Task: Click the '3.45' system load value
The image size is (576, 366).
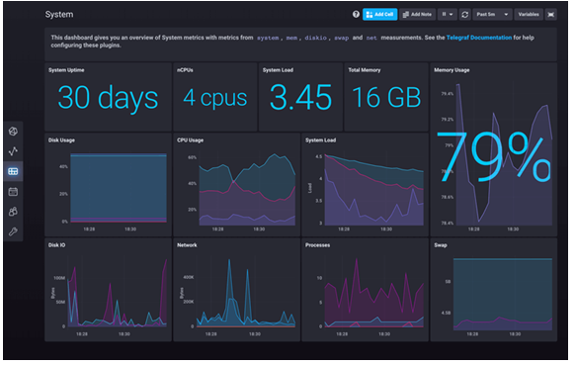Action: click(301, 98)
